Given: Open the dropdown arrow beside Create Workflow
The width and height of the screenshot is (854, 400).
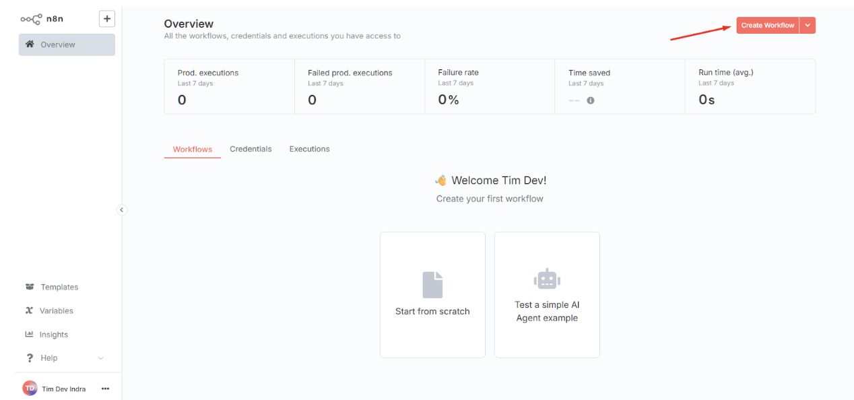Looking at the screenshot, I should click(x=808, y=25).
